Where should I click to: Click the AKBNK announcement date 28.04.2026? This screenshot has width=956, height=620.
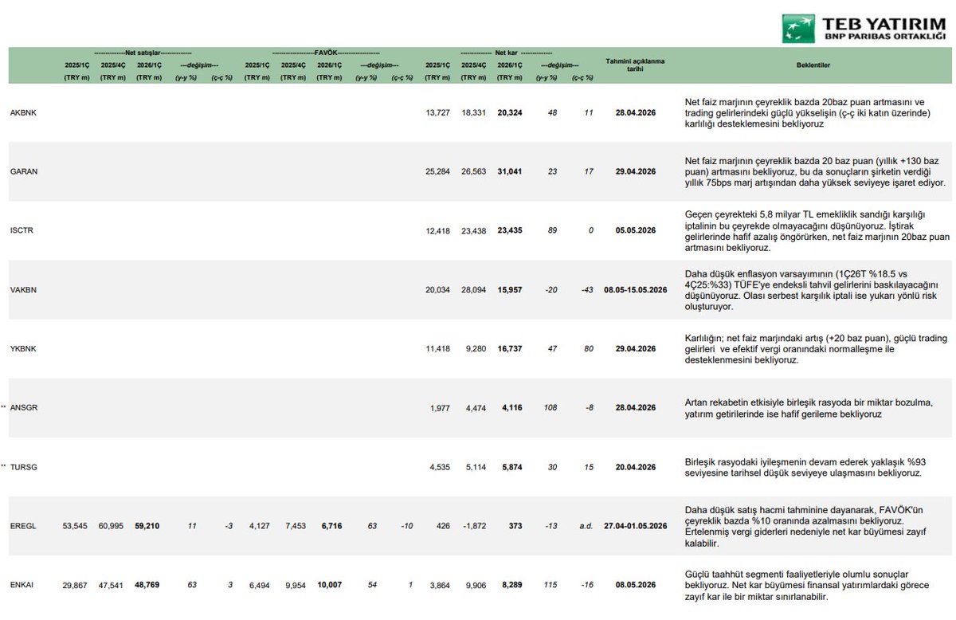click(636, 113)
